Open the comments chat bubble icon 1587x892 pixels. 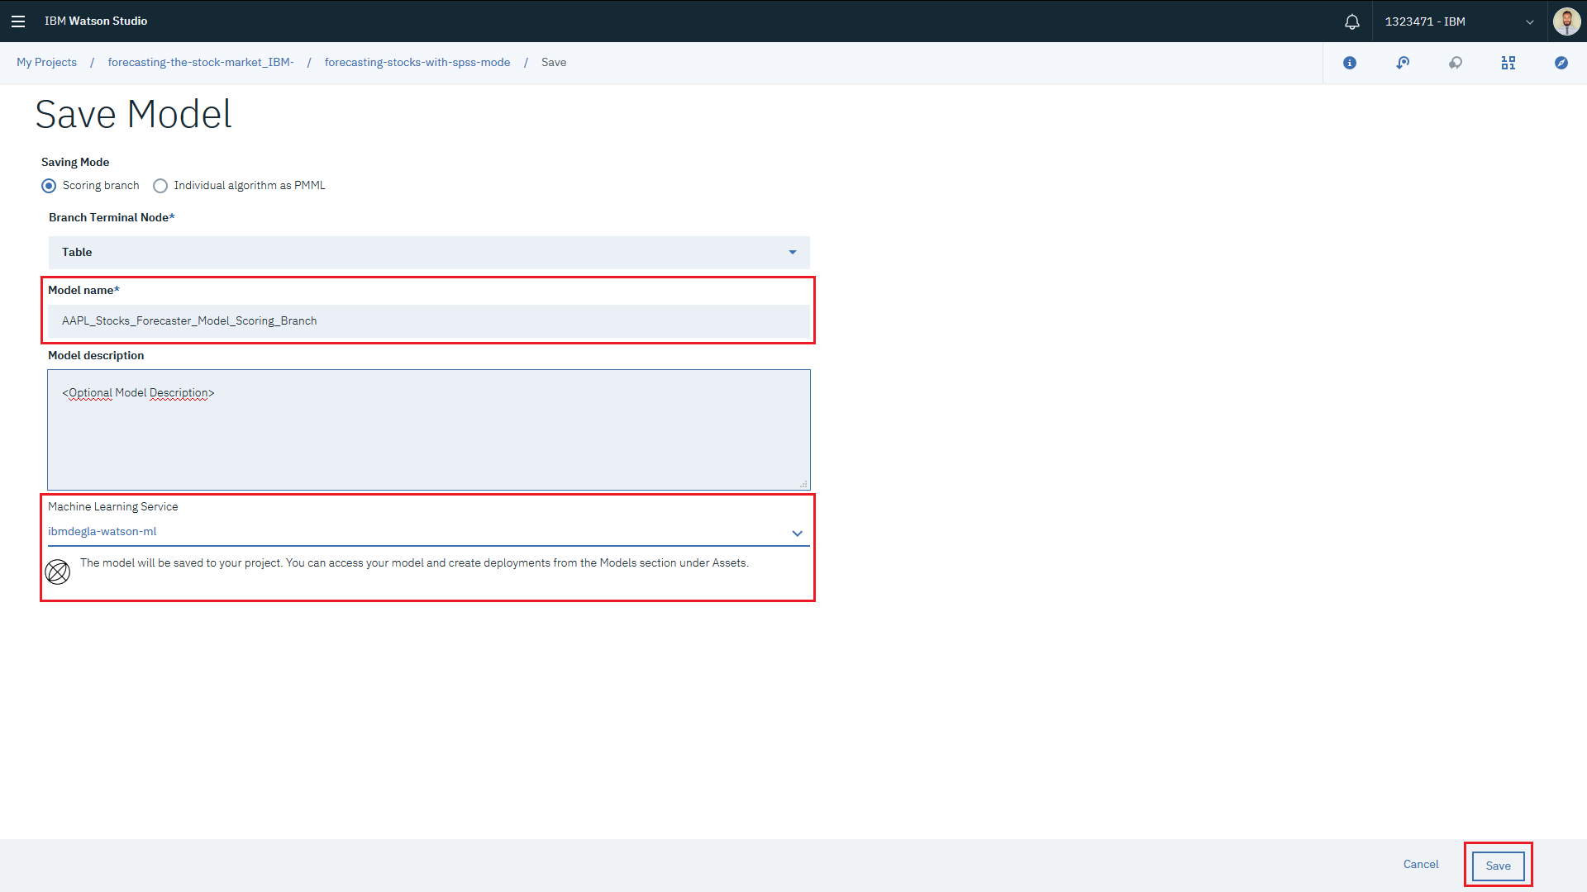tap(1456, 63)
